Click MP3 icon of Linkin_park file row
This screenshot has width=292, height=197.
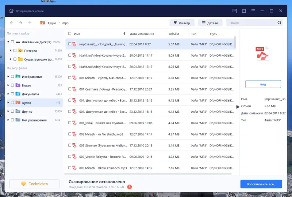pyautogui.click(x=74, y=44)
